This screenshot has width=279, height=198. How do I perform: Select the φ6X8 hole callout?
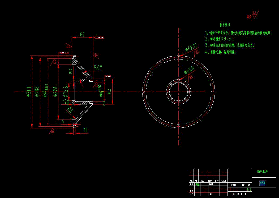[189, 70]
